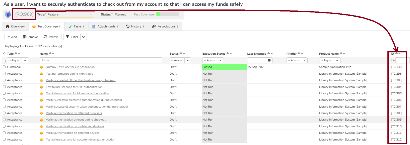Expand the Filter button dropdown arrow
This screenshot has width=410, height=145.
[x=84, y=37]
